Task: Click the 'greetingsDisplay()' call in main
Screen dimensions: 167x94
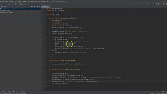Action: point(62,39)
